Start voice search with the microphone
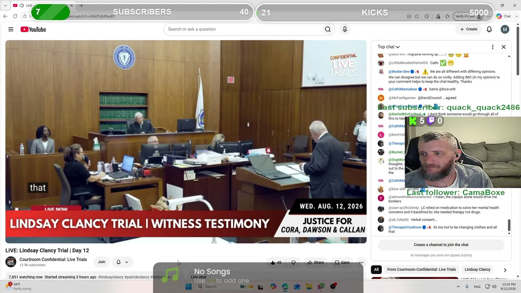 [x=345, y=29]
